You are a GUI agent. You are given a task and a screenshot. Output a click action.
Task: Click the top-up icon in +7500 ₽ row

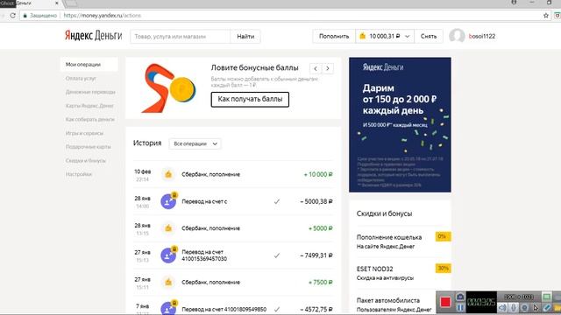click(168, 282)
